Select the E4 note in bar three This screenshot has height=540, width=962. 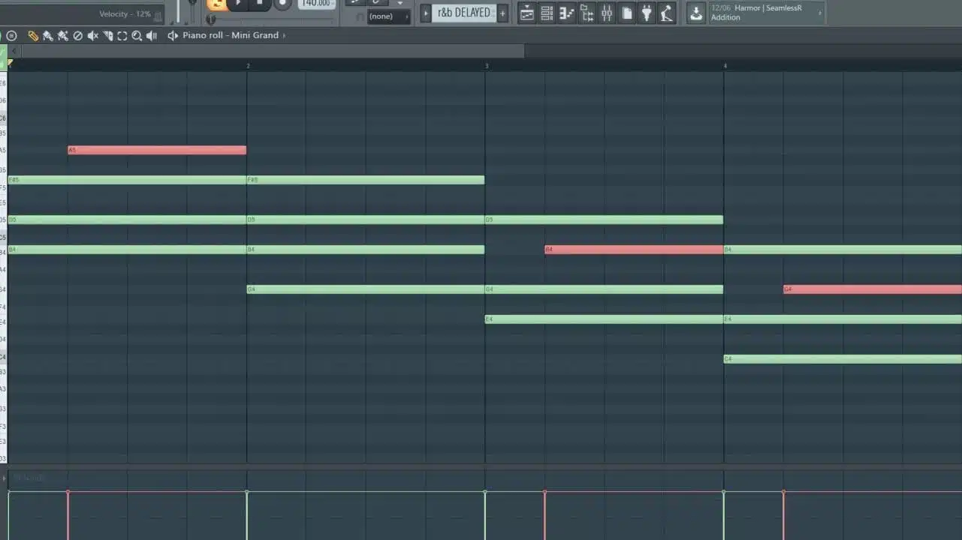pyautogui.click(x=604, y=319)
